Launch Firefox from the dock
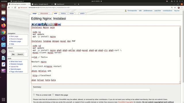184x103 pixels. [3, 25]
